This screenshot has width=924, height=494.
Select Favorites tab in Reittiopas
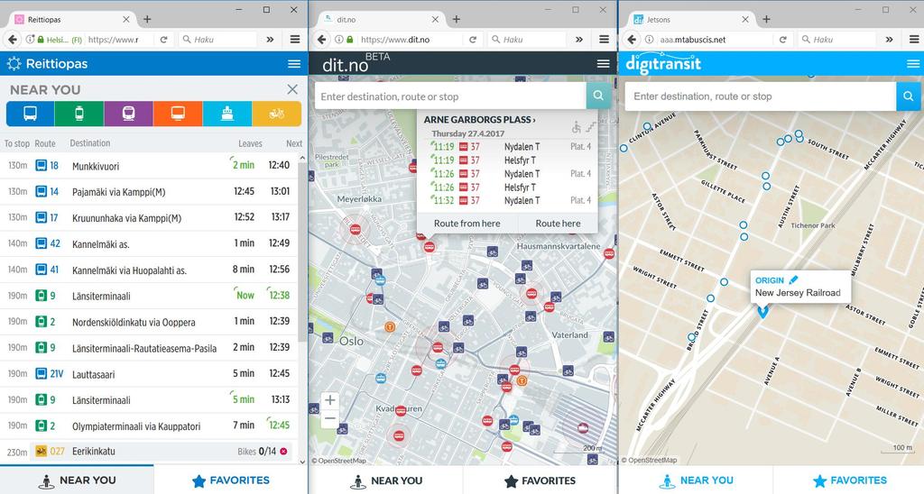(x=230, y=480)
